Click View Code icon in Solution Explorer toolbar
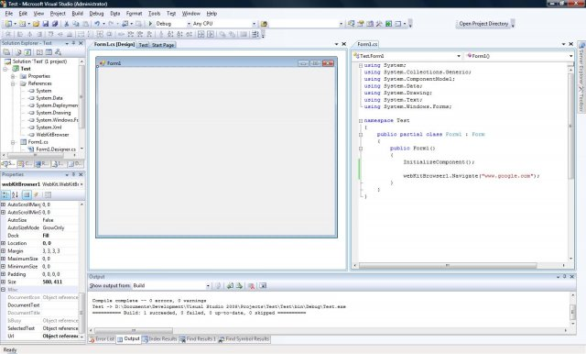 click(39, 52)
